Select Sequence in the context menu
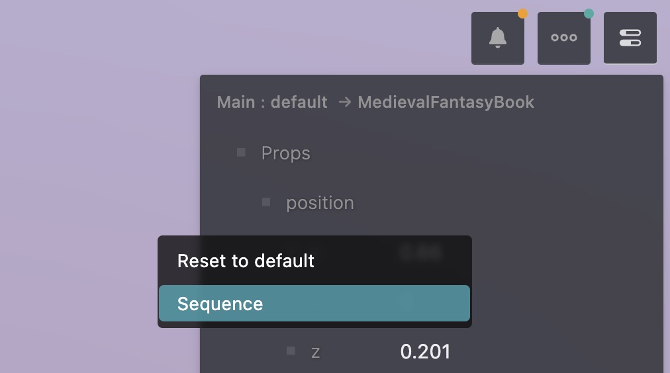 coord(314,303)
